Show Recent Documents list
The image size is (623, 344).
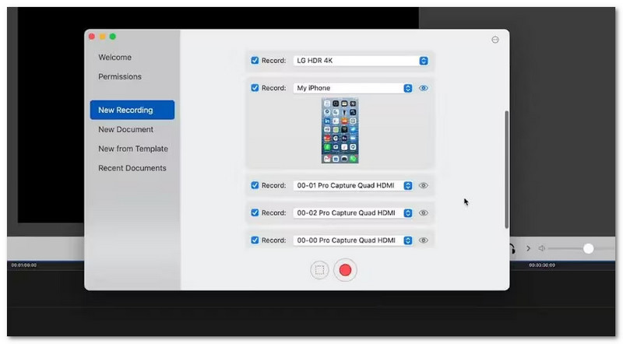click(132, 168)
